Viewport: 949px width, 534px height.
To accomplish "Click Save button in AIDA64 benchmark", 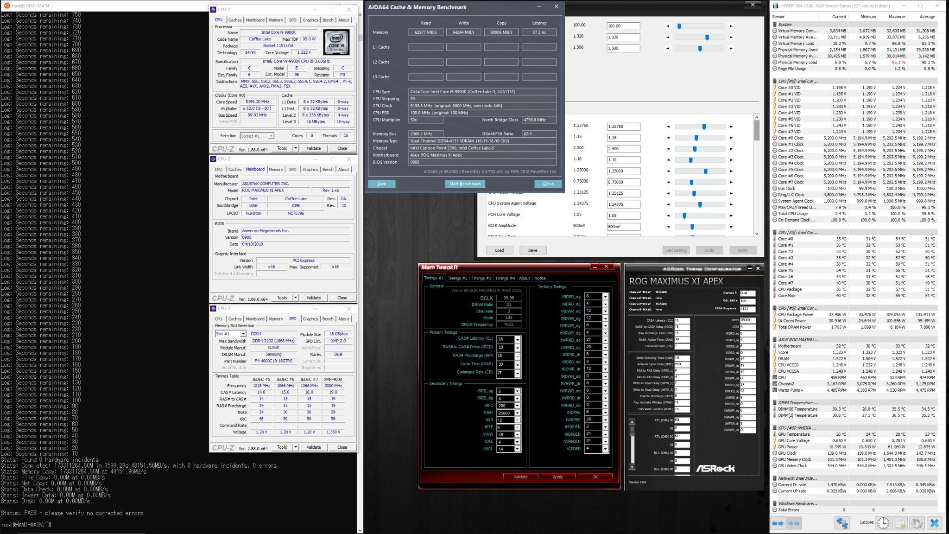I will pos(382,184).
